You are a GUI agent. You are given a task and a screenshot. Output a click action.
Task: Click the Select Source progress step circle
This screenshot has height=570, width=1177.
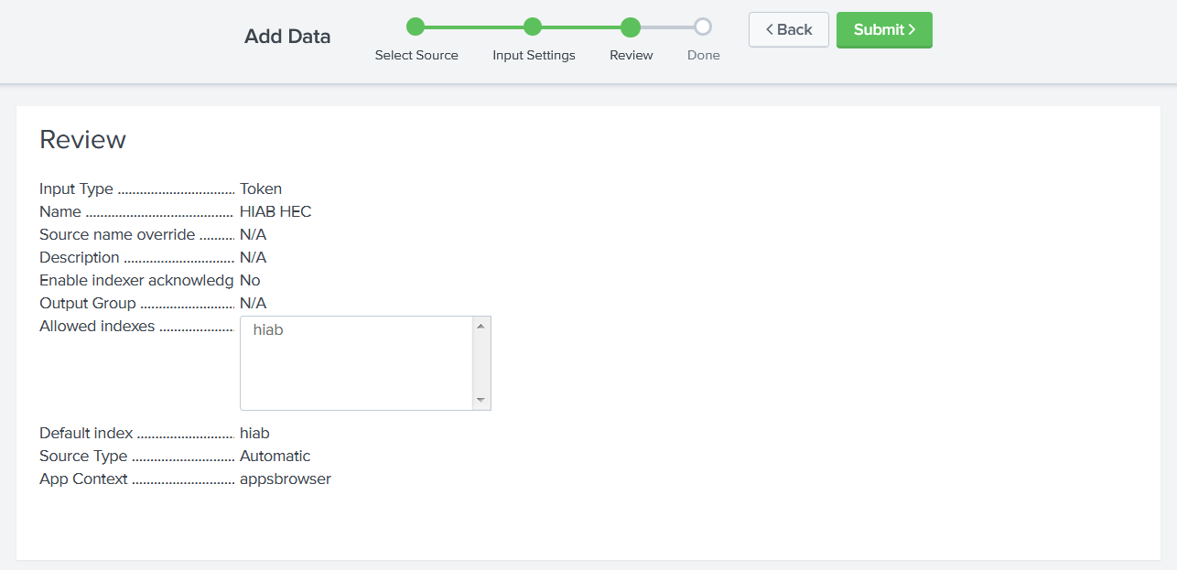(417, 27)
